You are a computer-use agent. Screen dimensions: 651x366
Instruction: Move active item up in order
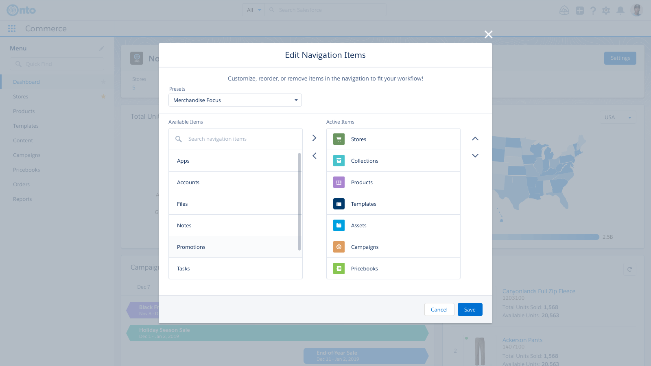(x=475, y=139)
